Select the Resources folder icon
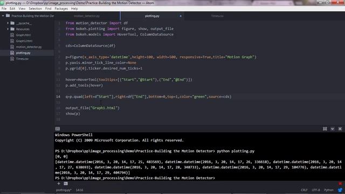The height and width of the screenshot is (194, 345). point(12,29)
